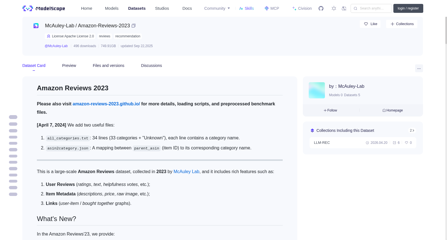Click the "749.91GB" size text
447x240 pixels.
[108, 46]
